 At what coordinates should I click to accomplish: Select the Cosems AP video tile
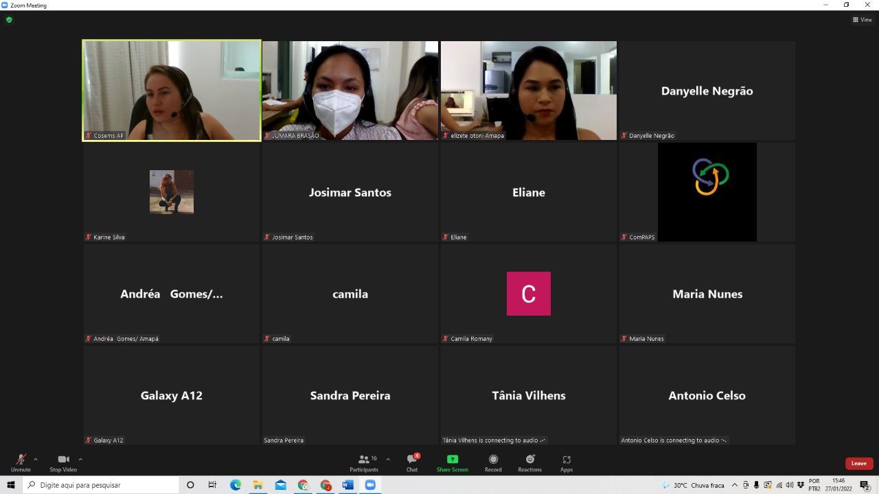point(172,90)
